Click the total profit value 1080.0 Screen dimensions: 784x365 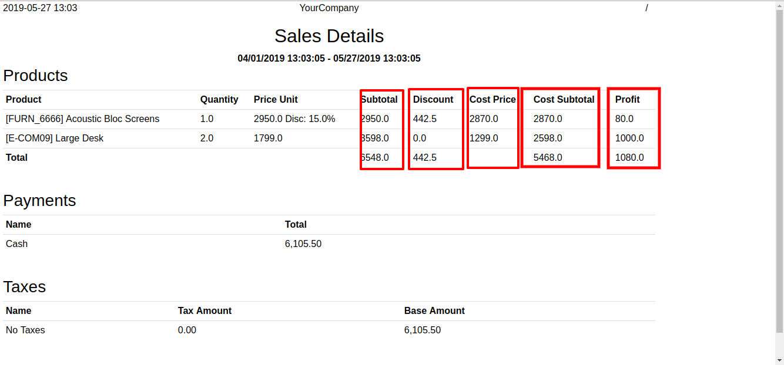[x=629, y=158]
